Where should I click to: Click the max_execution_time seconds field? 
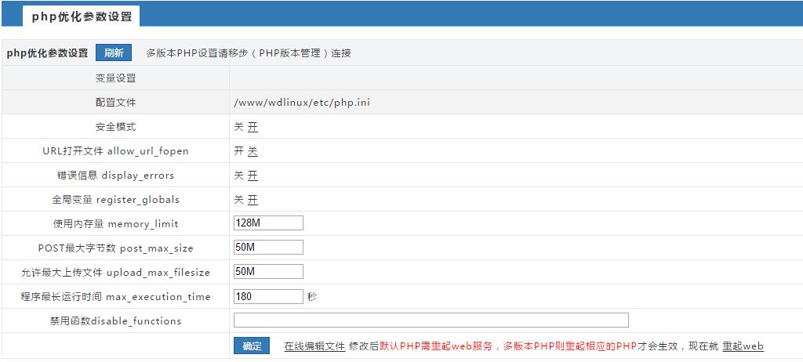click(x=268, y=296)
